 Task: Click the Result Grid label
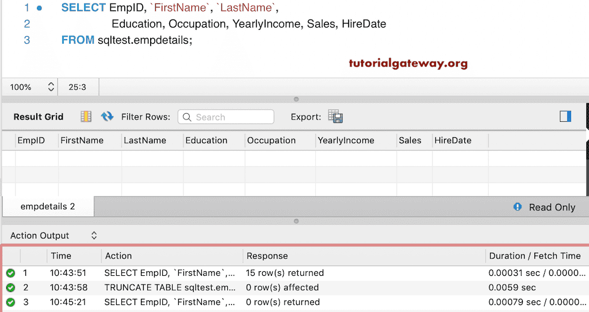39,117
